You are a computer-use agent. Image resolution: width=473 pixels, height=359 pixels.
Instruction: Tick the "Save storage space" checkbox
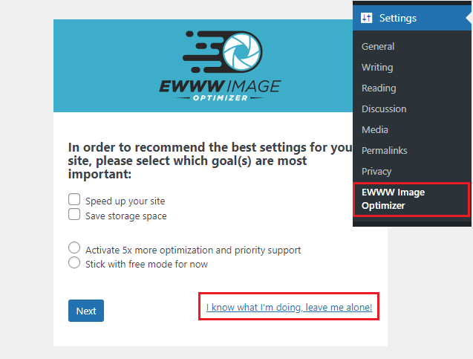click(x=74, y=215)
